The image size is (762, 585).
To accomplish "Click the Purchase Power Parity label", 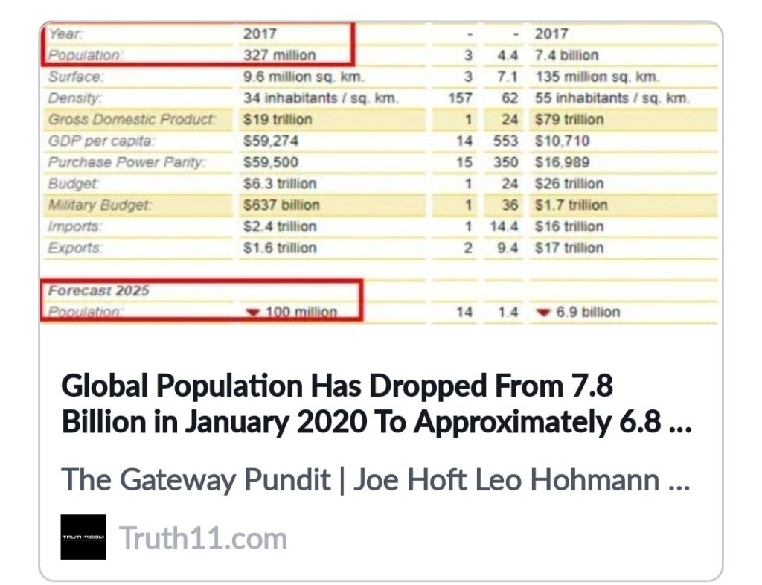I will click(x=127, y=162).
